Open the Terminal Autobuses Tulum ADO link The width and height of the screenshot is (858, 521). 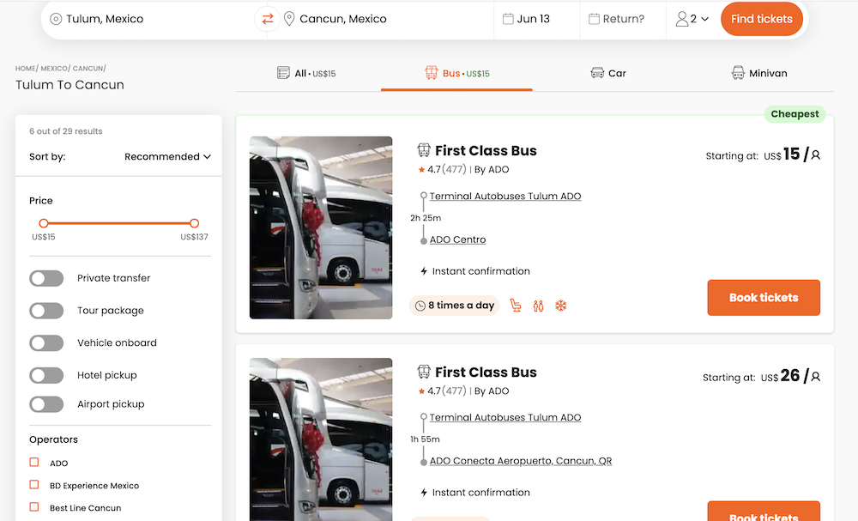[x=505, y=196]
